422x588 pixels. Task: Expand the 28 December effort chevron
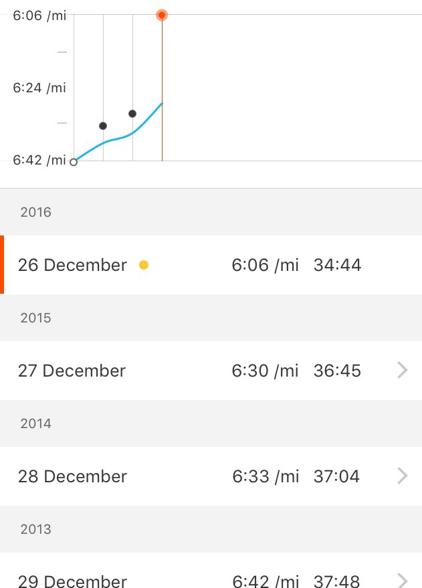click(402, 476)
